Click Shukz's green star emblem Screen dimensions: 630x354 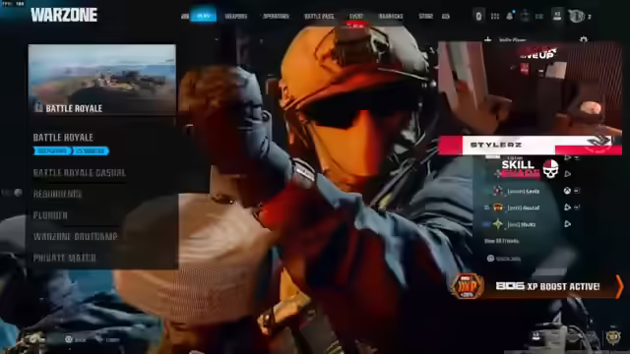click(x=498, y=224)
